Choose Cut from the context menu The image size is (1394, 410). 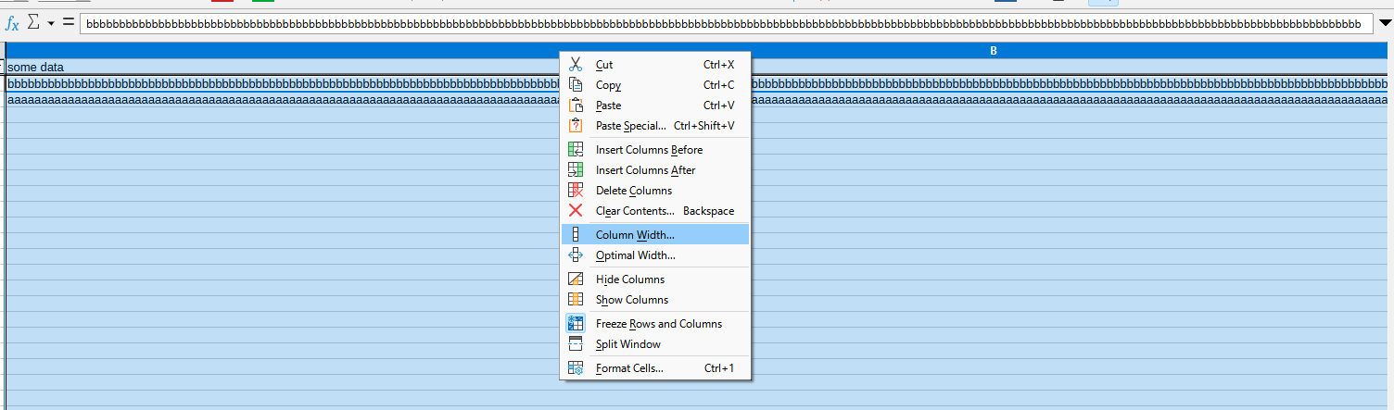pyautogui.click(x=604, y=65)
